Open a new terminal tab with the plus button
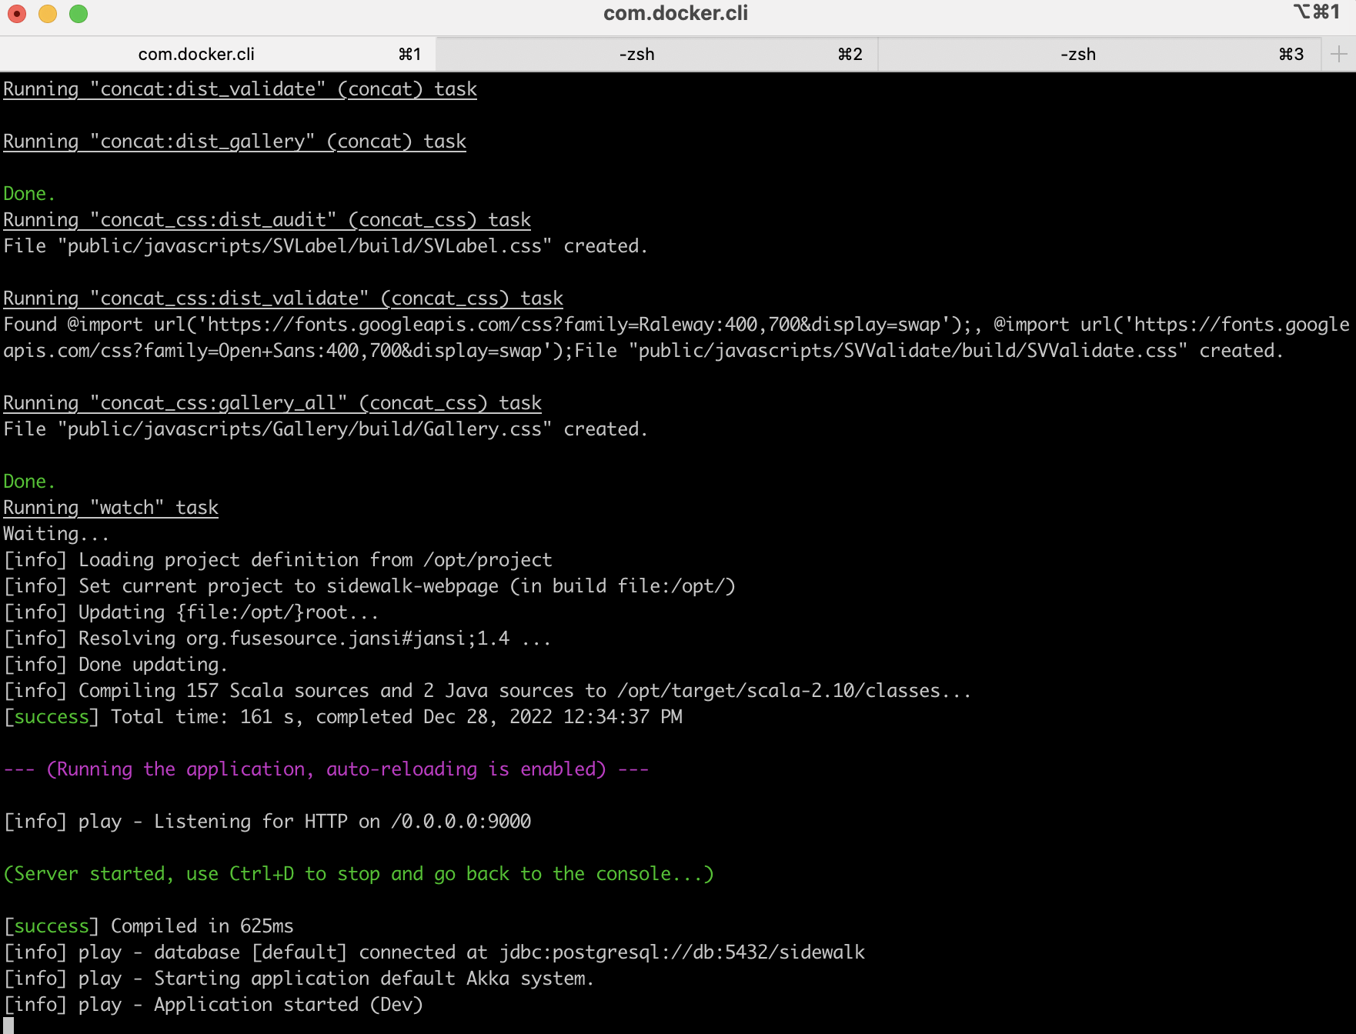 coord(1338,54)
